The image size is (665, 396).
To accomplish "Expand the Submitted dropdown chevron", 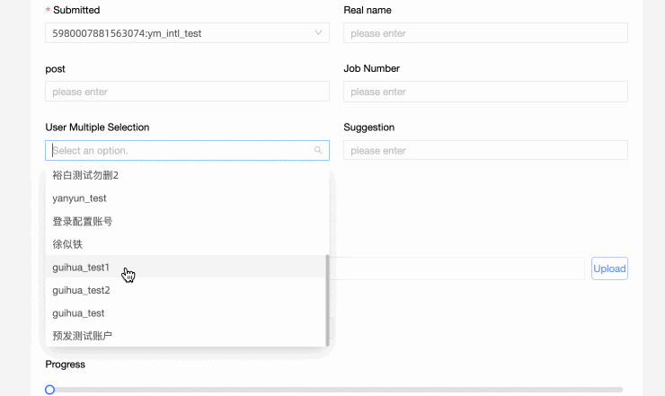I will pyautogui.click(x=318, y=33).
